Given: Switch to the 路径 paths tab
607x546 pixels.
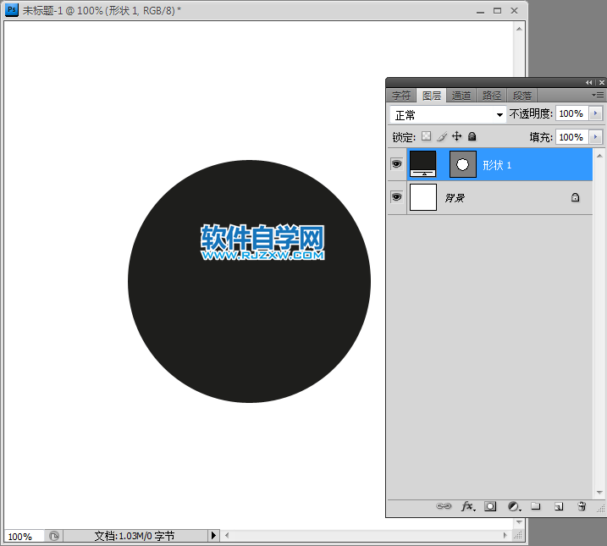Looking at the screenshot, I should [491, 96].
